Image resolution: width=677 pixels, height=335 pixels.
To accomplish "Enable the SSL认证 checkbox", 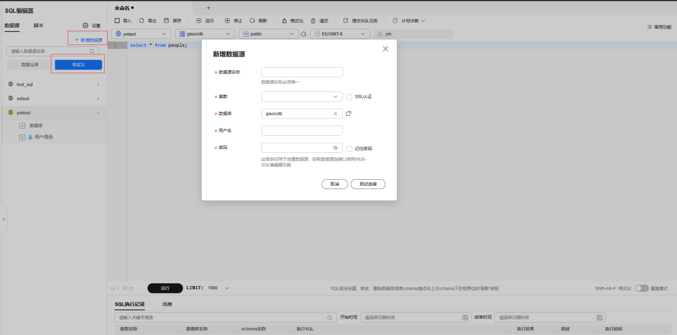I will point(349,96).
